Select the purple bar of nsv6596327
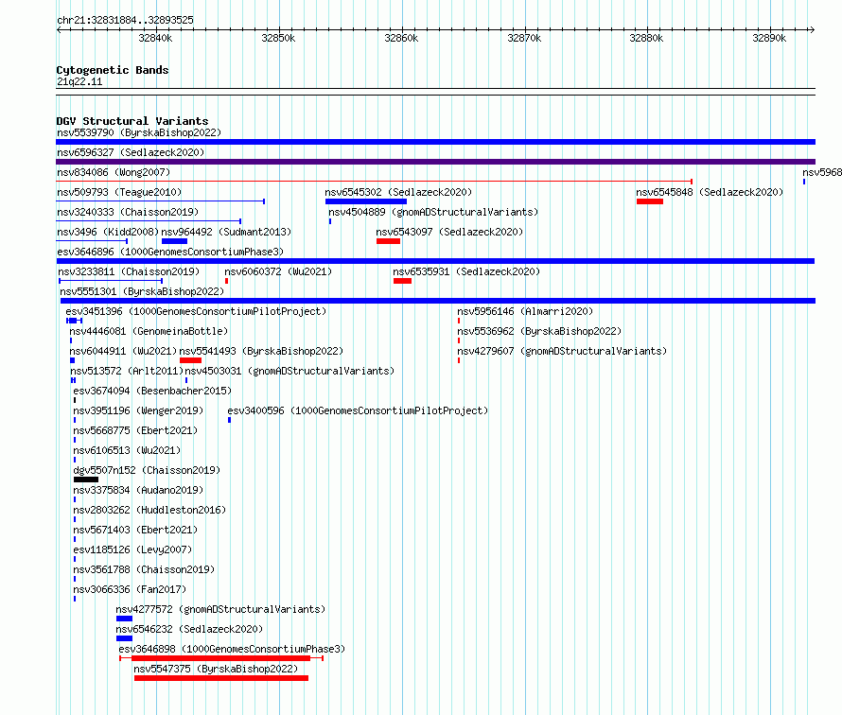Image resolution: width=842 pixels, height=715 pixels. pyautogui.click(x=435, y=162)
